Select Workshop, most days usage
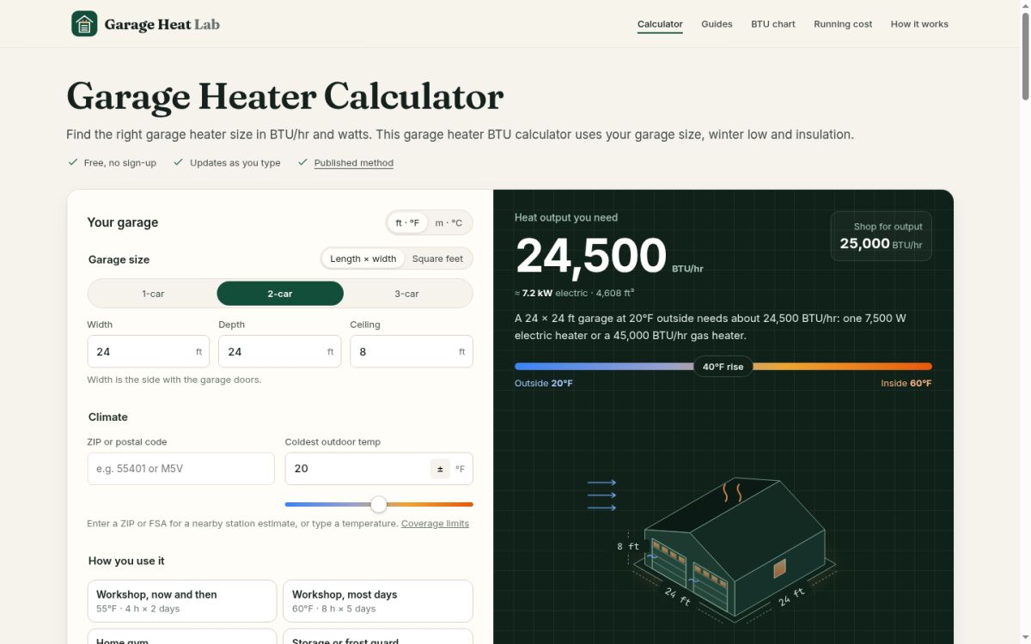The width and height of the screenshot is (1031, 644). point(378,601)
